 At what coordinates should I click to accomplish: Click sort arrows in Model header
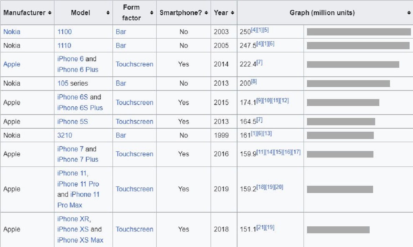click(x=108, y=13)
